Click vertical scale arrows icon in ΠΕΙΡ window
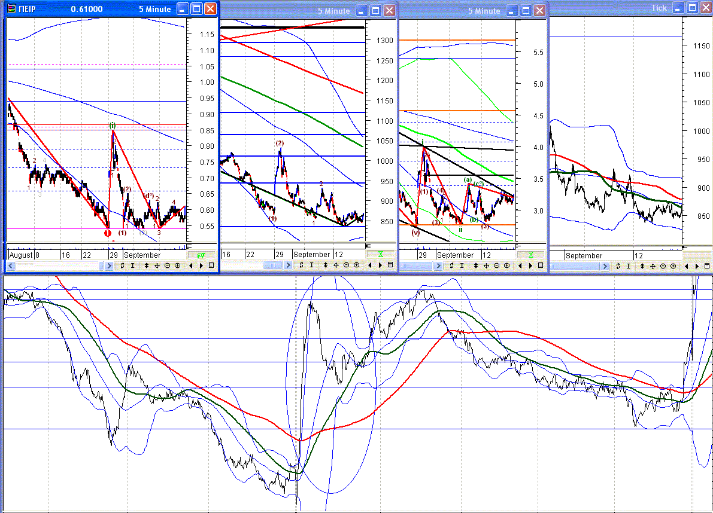 click(147, 265)
